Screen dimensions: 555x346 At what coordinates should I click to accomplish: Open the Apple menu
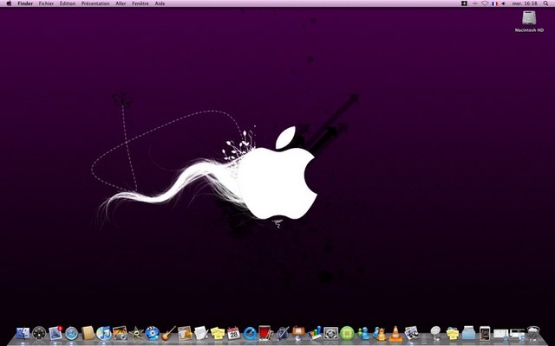[9, 3]
